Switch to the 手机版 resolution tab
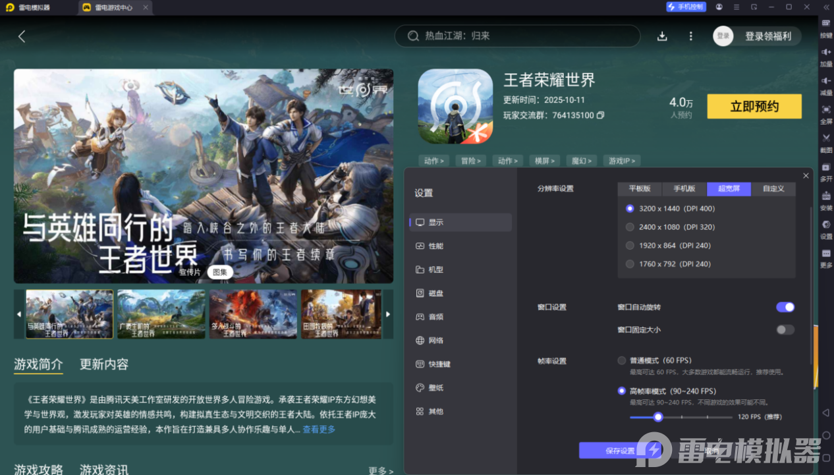Screen dimensions: 834x475 pyautogui.click(x=684, y=188)
